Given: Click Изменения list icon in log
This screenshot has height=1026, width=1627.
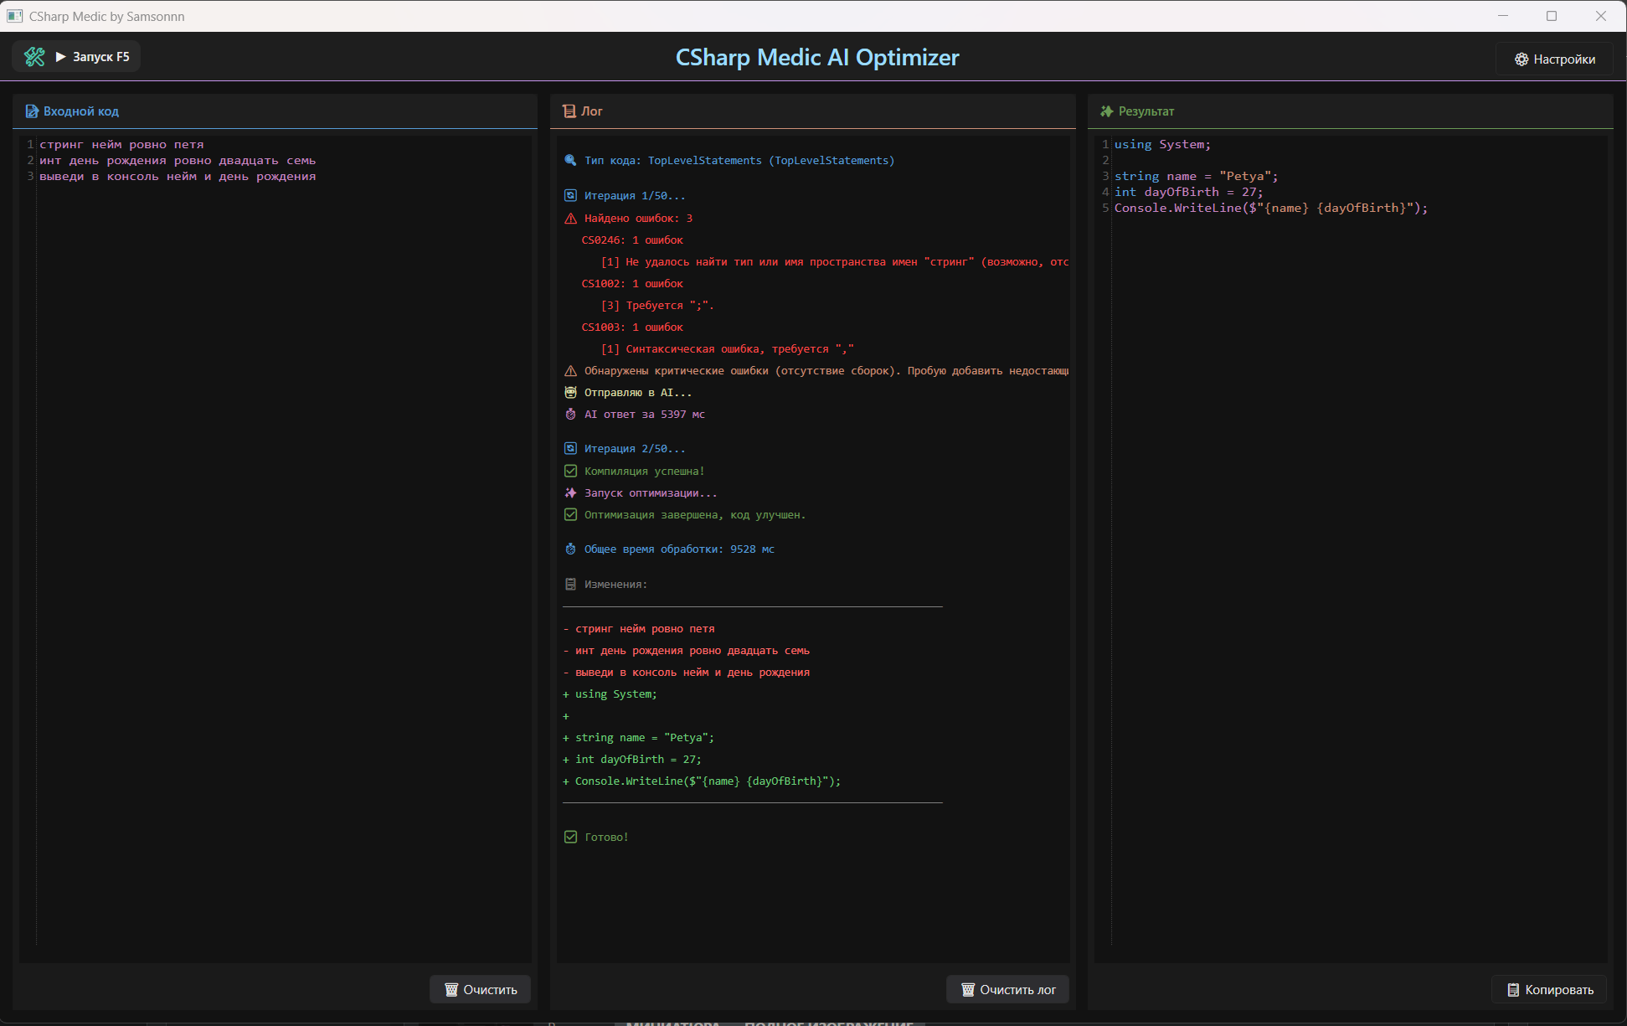Looking at the screenshot, I should click(570, 585).
